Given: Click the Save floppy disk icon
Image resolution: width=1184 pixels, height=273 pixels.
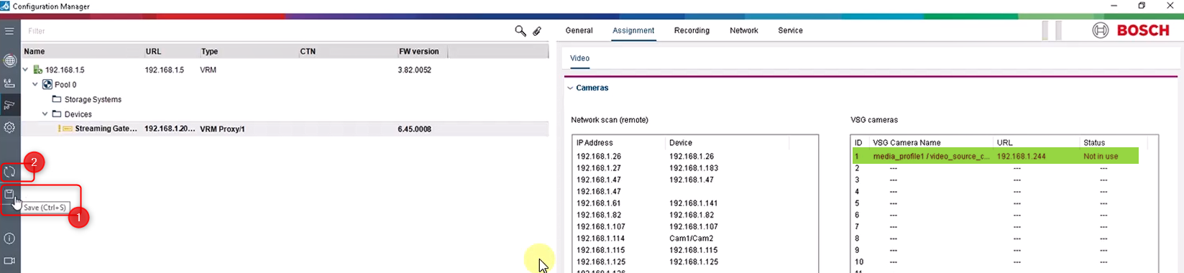Looking at the screenshot, I should (9, 194).
